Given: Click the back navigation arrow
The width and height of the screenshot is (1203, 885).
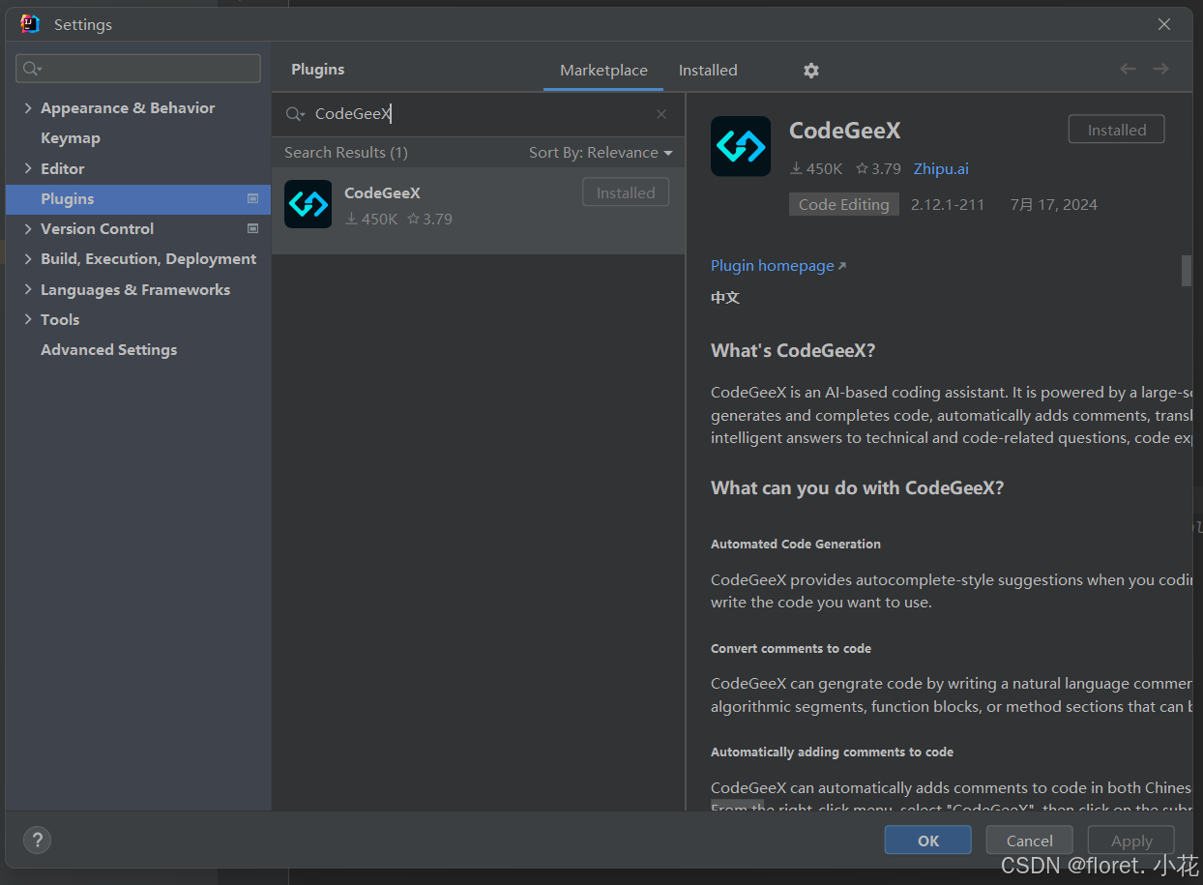Looking at the screenshot, I should coord(1128,69).
